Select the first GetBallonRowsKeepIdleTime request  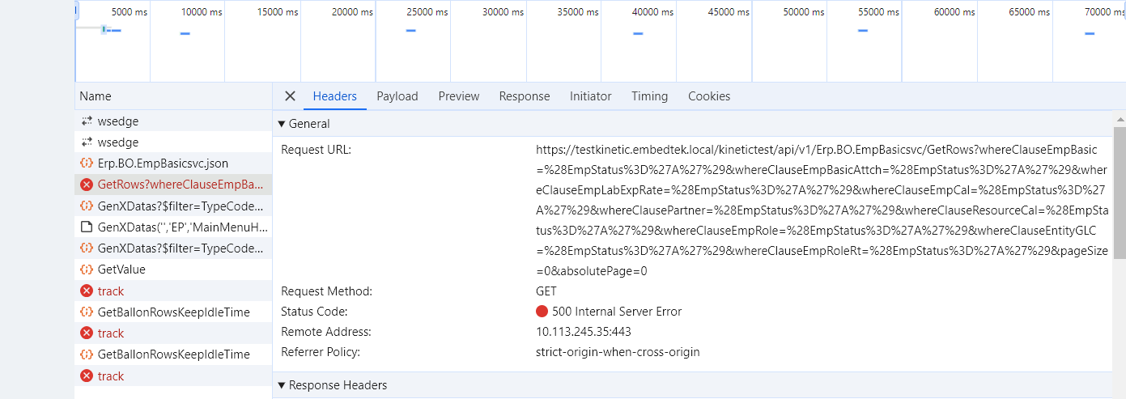[173, 312]
